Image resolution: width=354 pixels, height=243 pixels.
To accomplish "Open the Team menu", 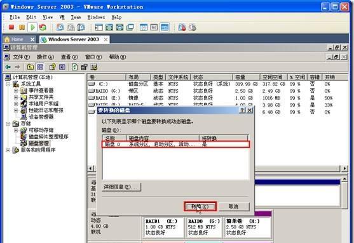I will [76, 17].
